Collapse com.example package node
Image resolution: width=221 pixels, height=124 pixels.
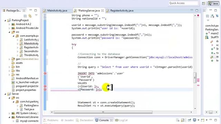pyautogui.click(x=13, y=36)
